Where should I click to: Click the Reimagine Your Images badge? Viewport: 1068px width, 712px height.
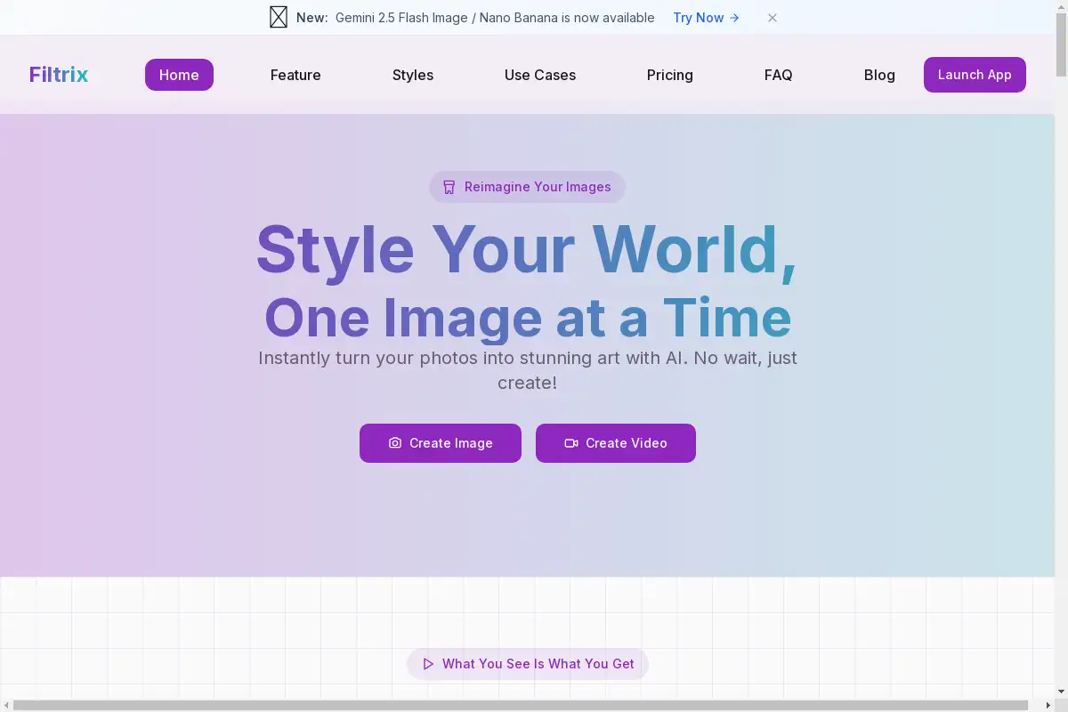[527, 187]
